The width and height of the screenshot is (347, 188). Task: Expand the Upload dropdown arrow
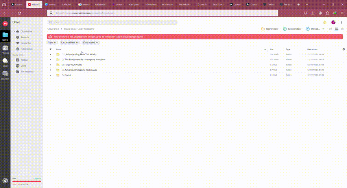(323, 29)
